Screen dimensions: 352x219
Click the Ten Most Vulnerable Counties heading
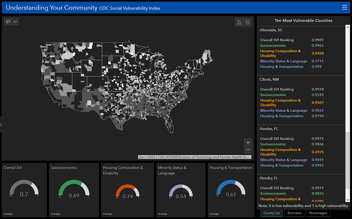303,20
